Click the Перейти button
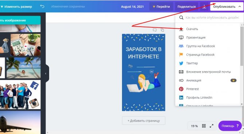Screen dimensions: 244x134 (x=161, y=7)
